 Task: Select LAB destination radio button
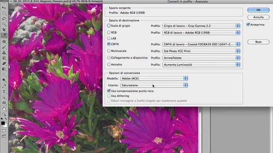(x=109, y=38)
